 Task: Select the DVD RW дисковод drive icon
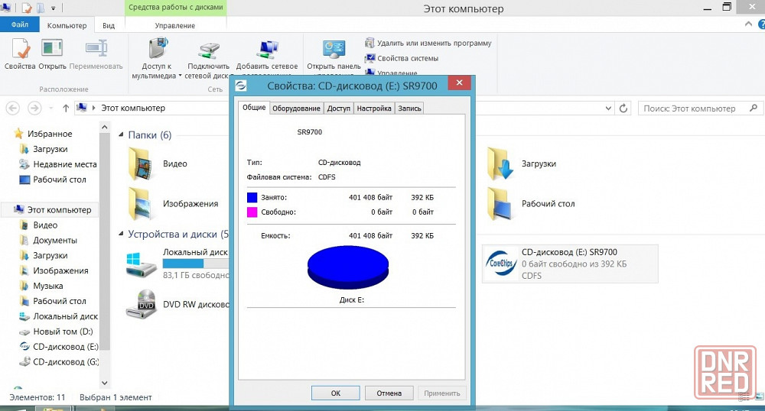click(145, 303)
